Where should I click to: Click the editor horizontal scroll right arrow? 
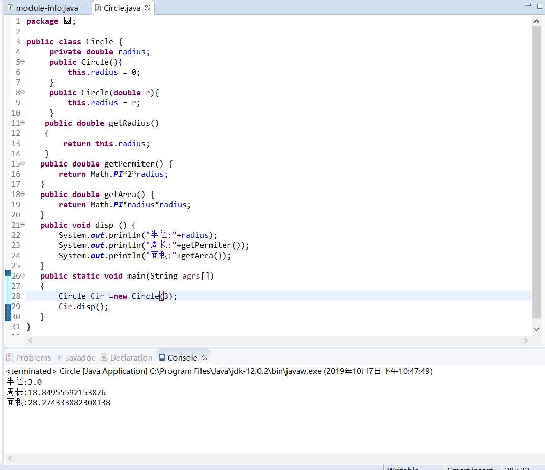point(526,340)
